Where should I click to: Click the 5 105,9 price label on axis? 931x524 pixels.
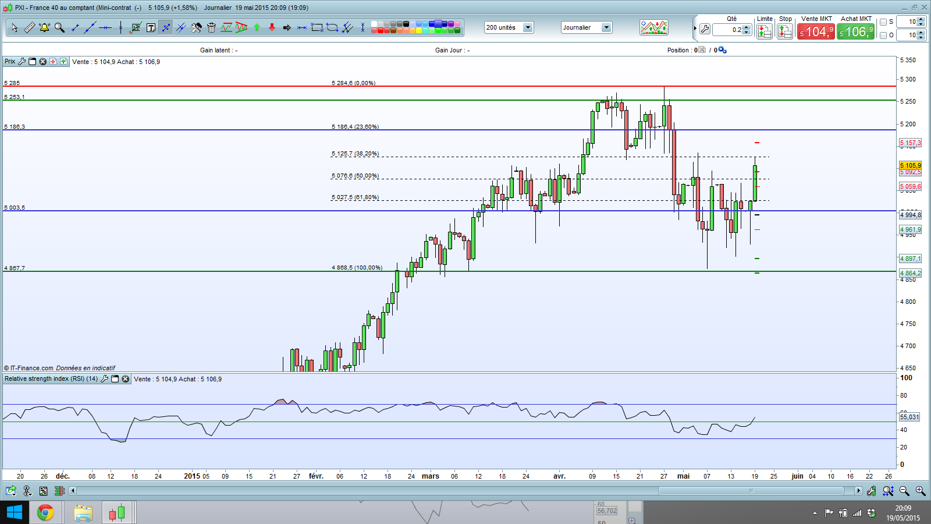pos(911,165)
